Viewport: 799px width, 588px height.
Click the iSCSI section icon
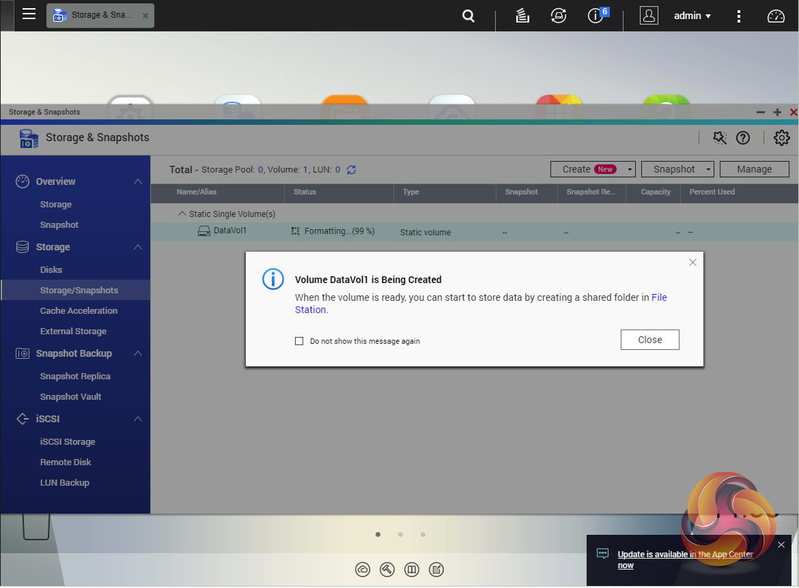23,419
